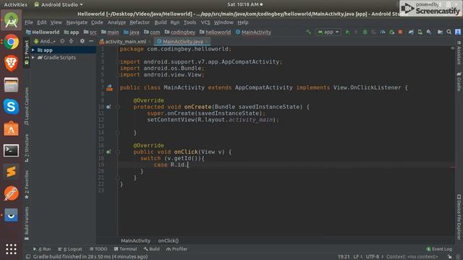Viewport: 463px width, 260px height.
Task: Open the SDK Manager icon
Action: 429,32
